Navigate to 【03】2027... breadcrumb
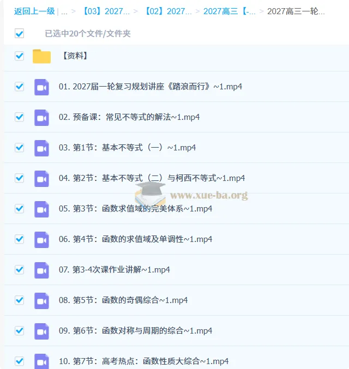 point(105,11)
